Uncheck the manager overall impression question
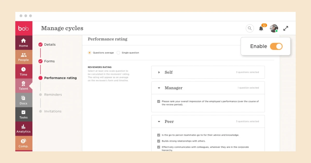The height and width of the screenshot is (163, 311). 158,101
